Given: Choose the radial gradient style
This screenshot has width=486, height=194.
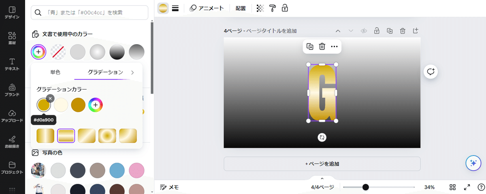Looking at the screenshot, I should tap(107, 135).
